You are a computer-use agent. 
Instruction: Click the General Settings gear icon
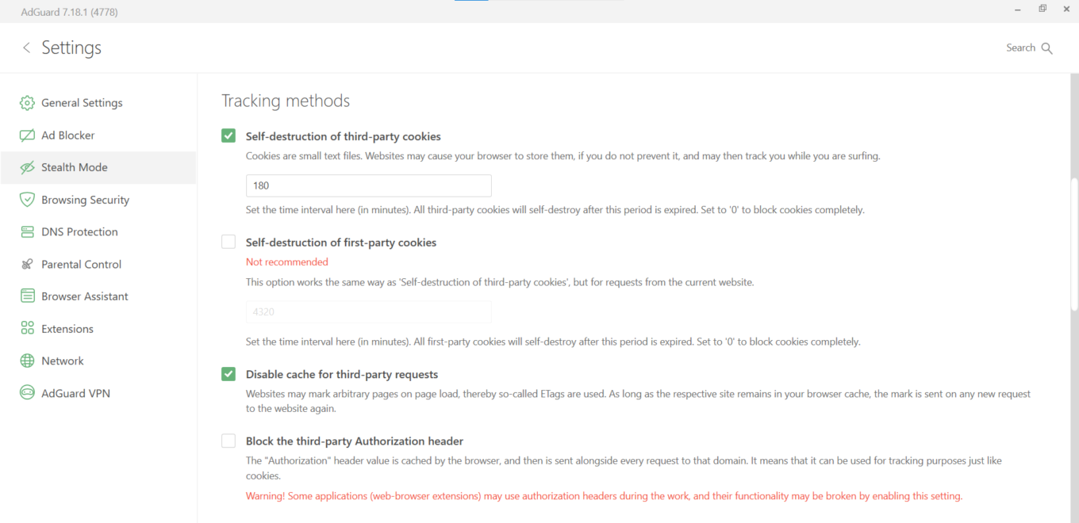pyautogui.click(x=27, y=103)
